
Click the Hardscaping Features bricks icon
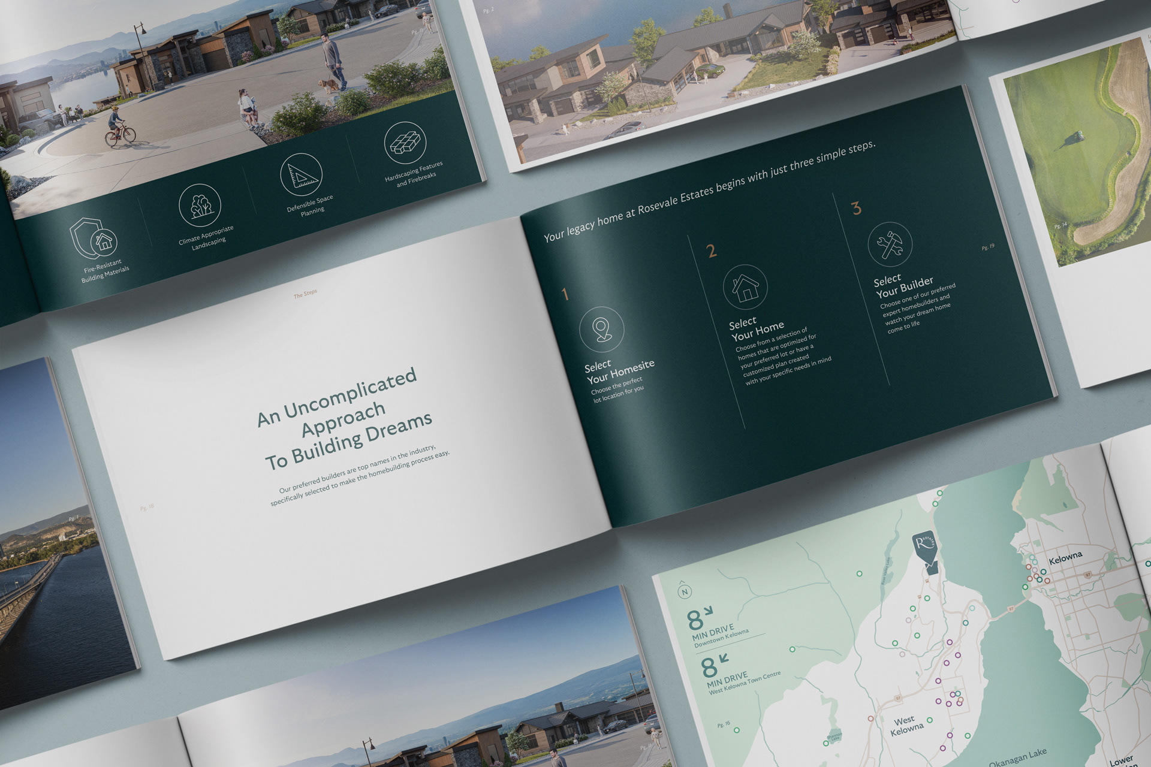pyautogui.click(x=405, y=143)
